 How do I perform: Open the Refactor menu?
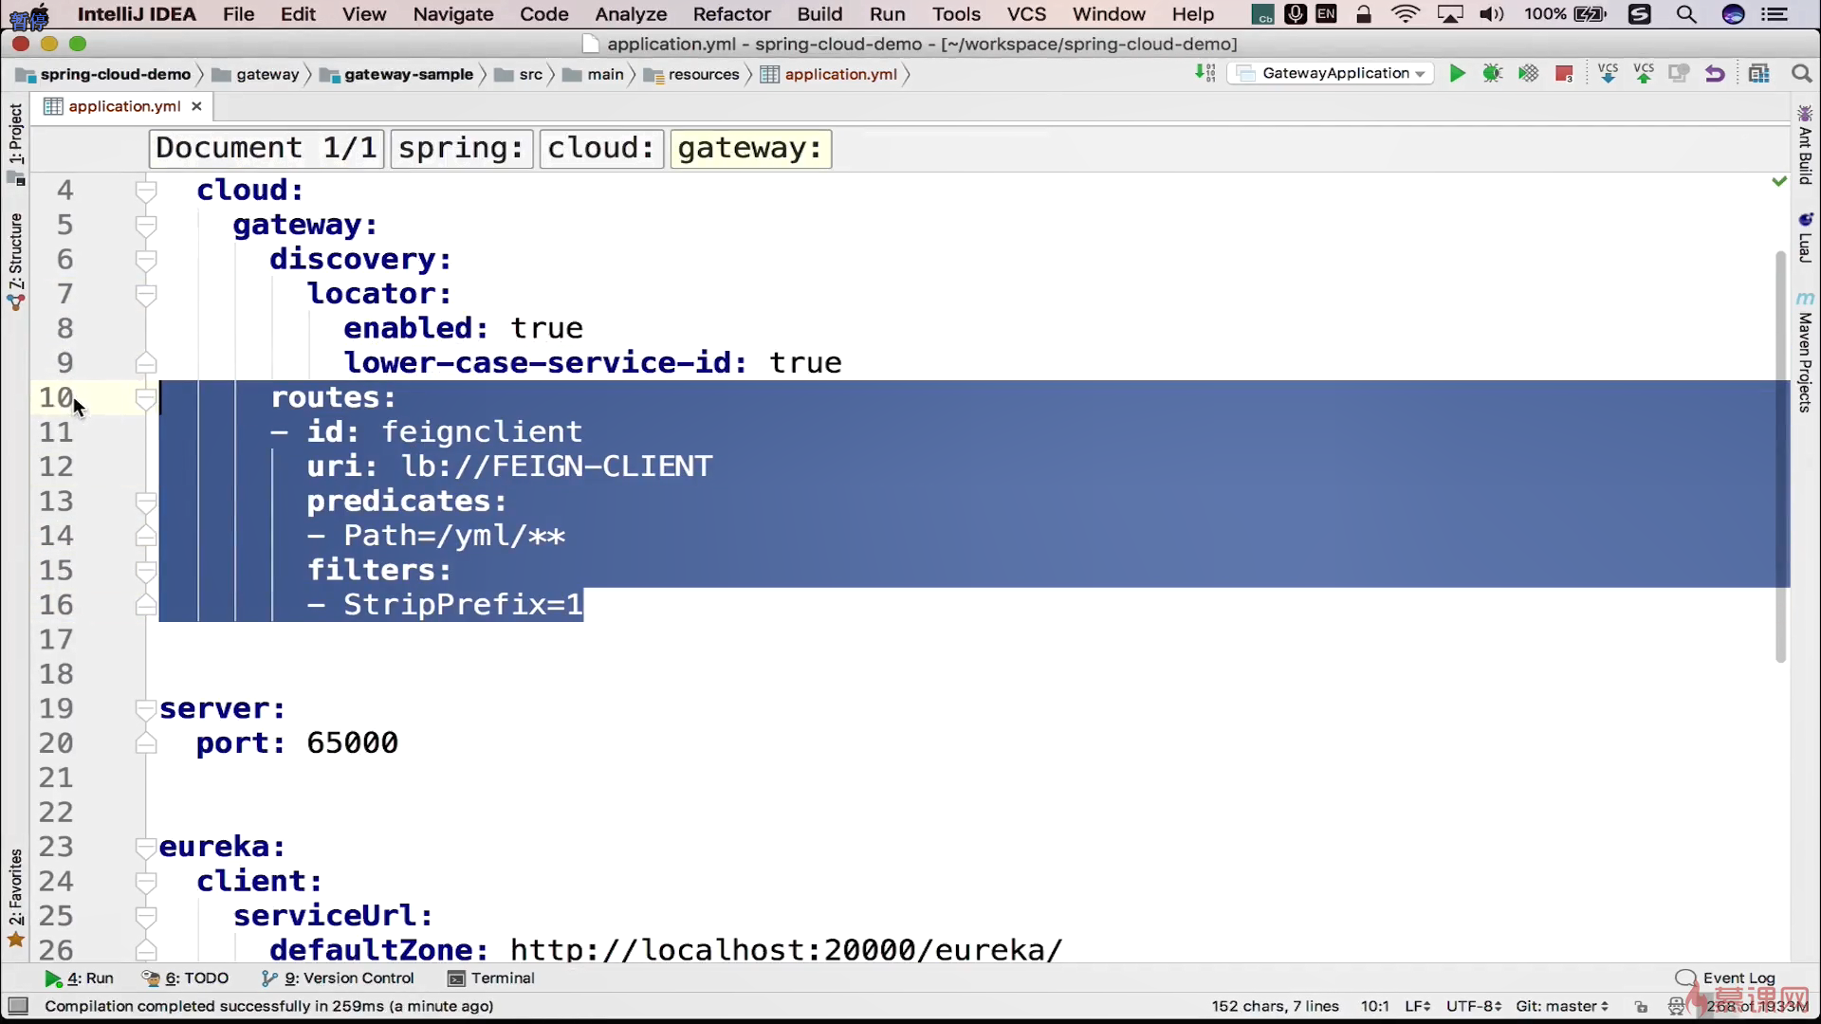(x=731, y=14)
